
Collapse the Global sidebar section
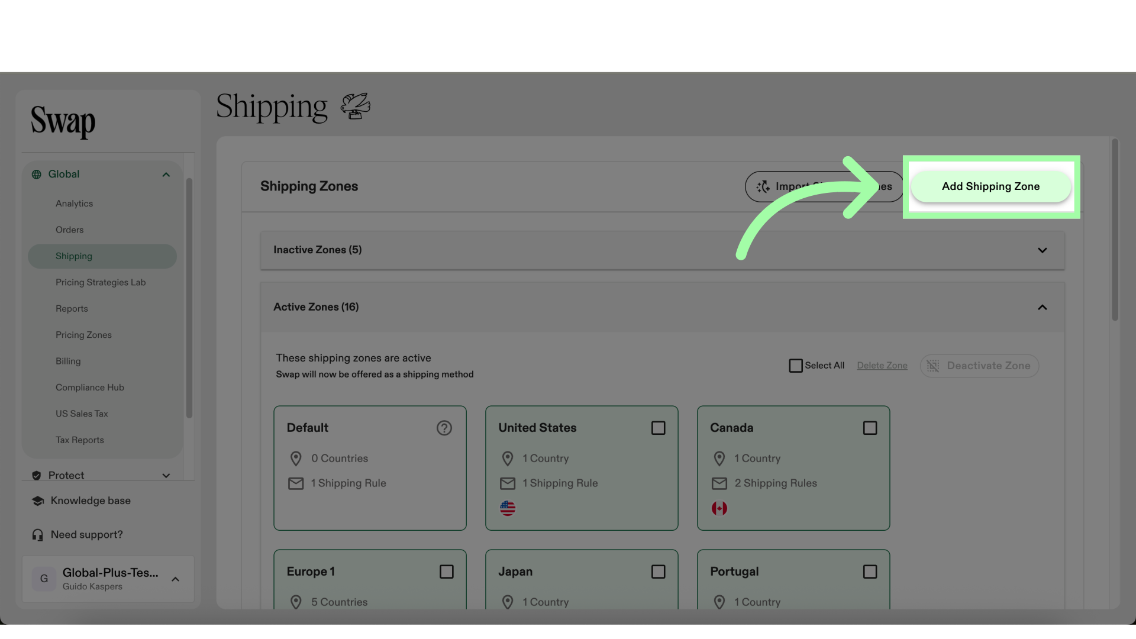(166, 175)
